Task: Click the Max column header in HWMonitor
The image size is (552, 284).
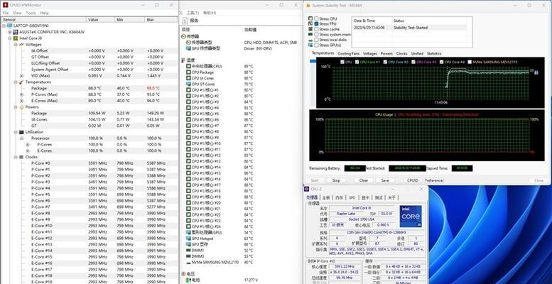Action: pyautogui.click(x=161, y=20)
